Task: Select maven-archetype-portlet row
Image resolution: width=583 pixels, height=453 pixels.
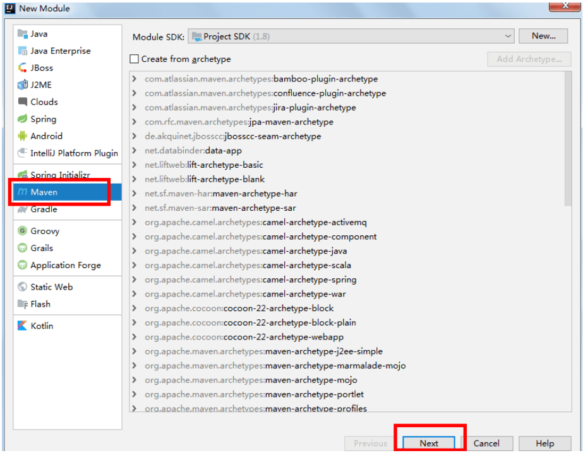Action: [x=347, y=394]
